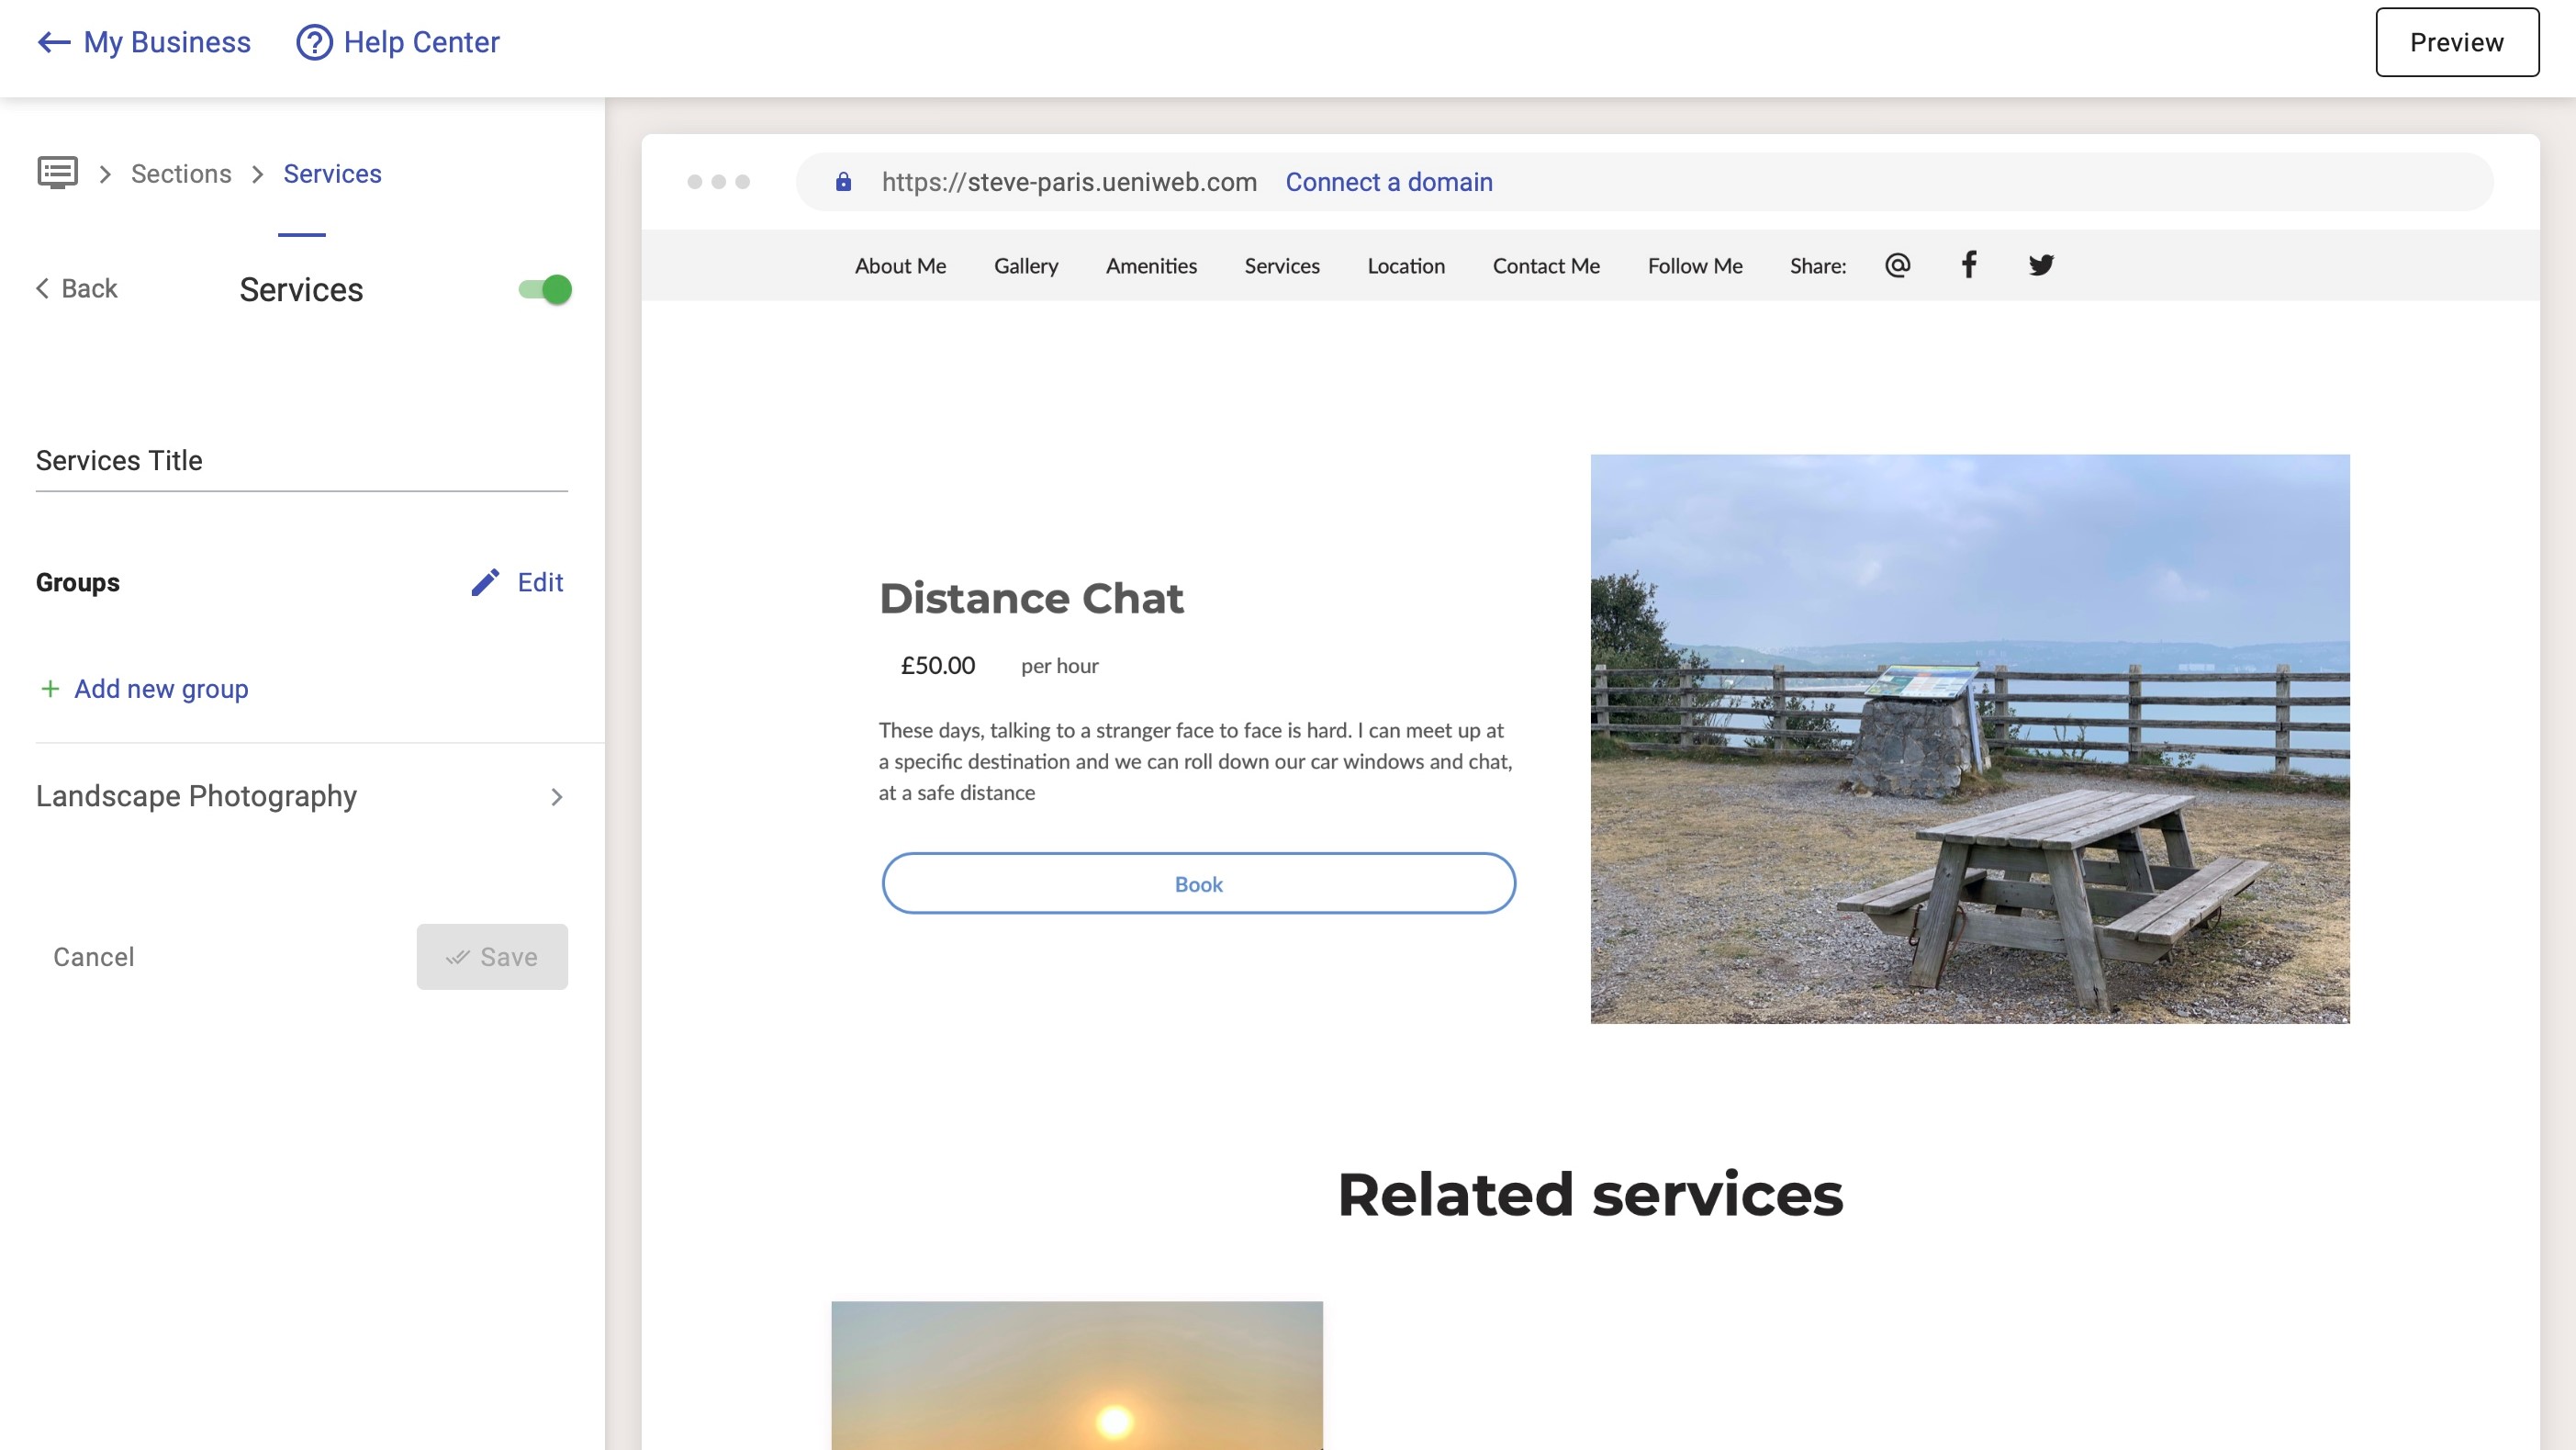Click the plus icon for Add new group

(x=49, y=689)
